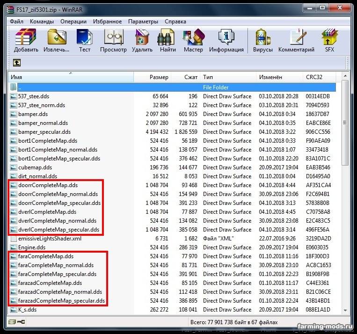
Task: Sort by the Тип column header
Action: point(228,77)
